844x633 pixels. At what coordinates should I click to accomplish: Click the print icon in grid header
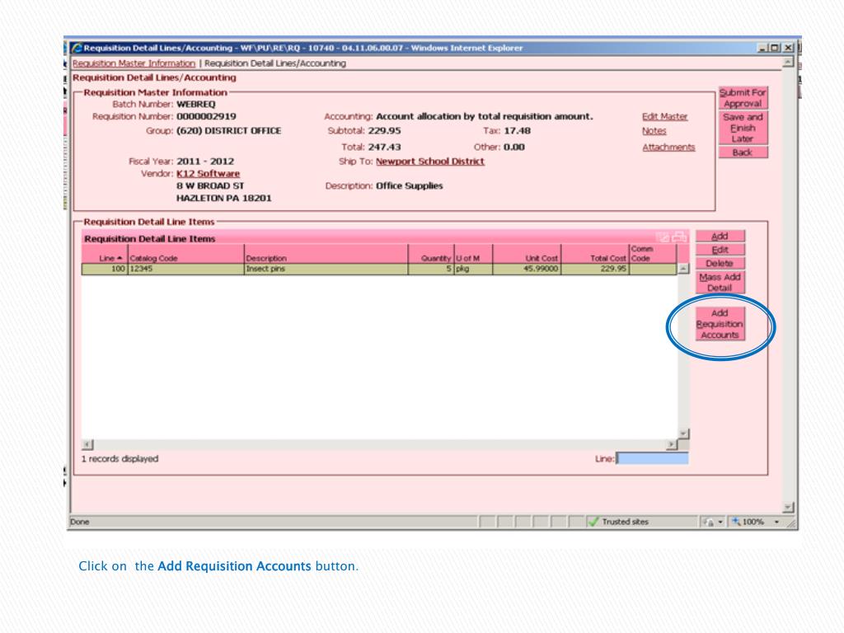679,237
